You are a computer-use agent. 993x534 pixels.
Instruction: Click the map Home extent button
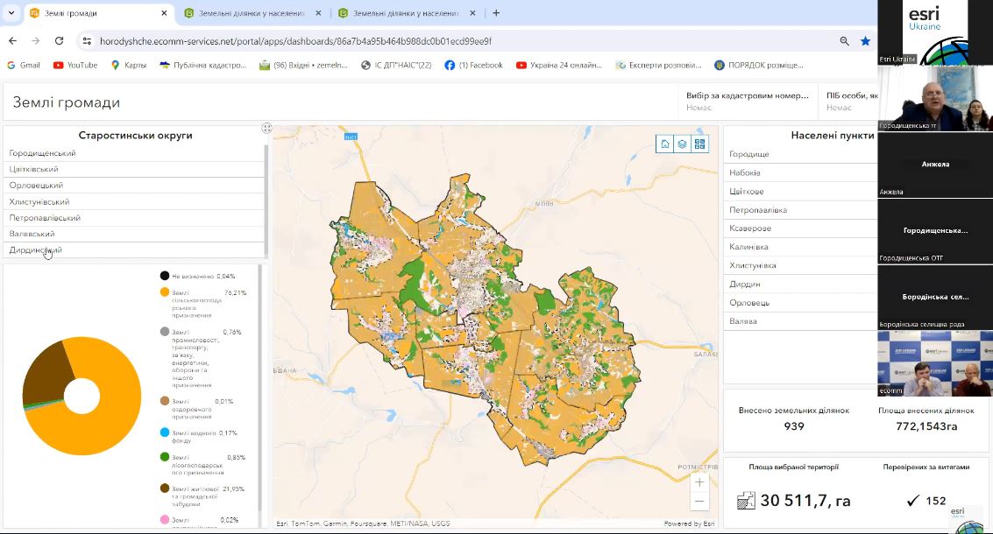(665, 144)
